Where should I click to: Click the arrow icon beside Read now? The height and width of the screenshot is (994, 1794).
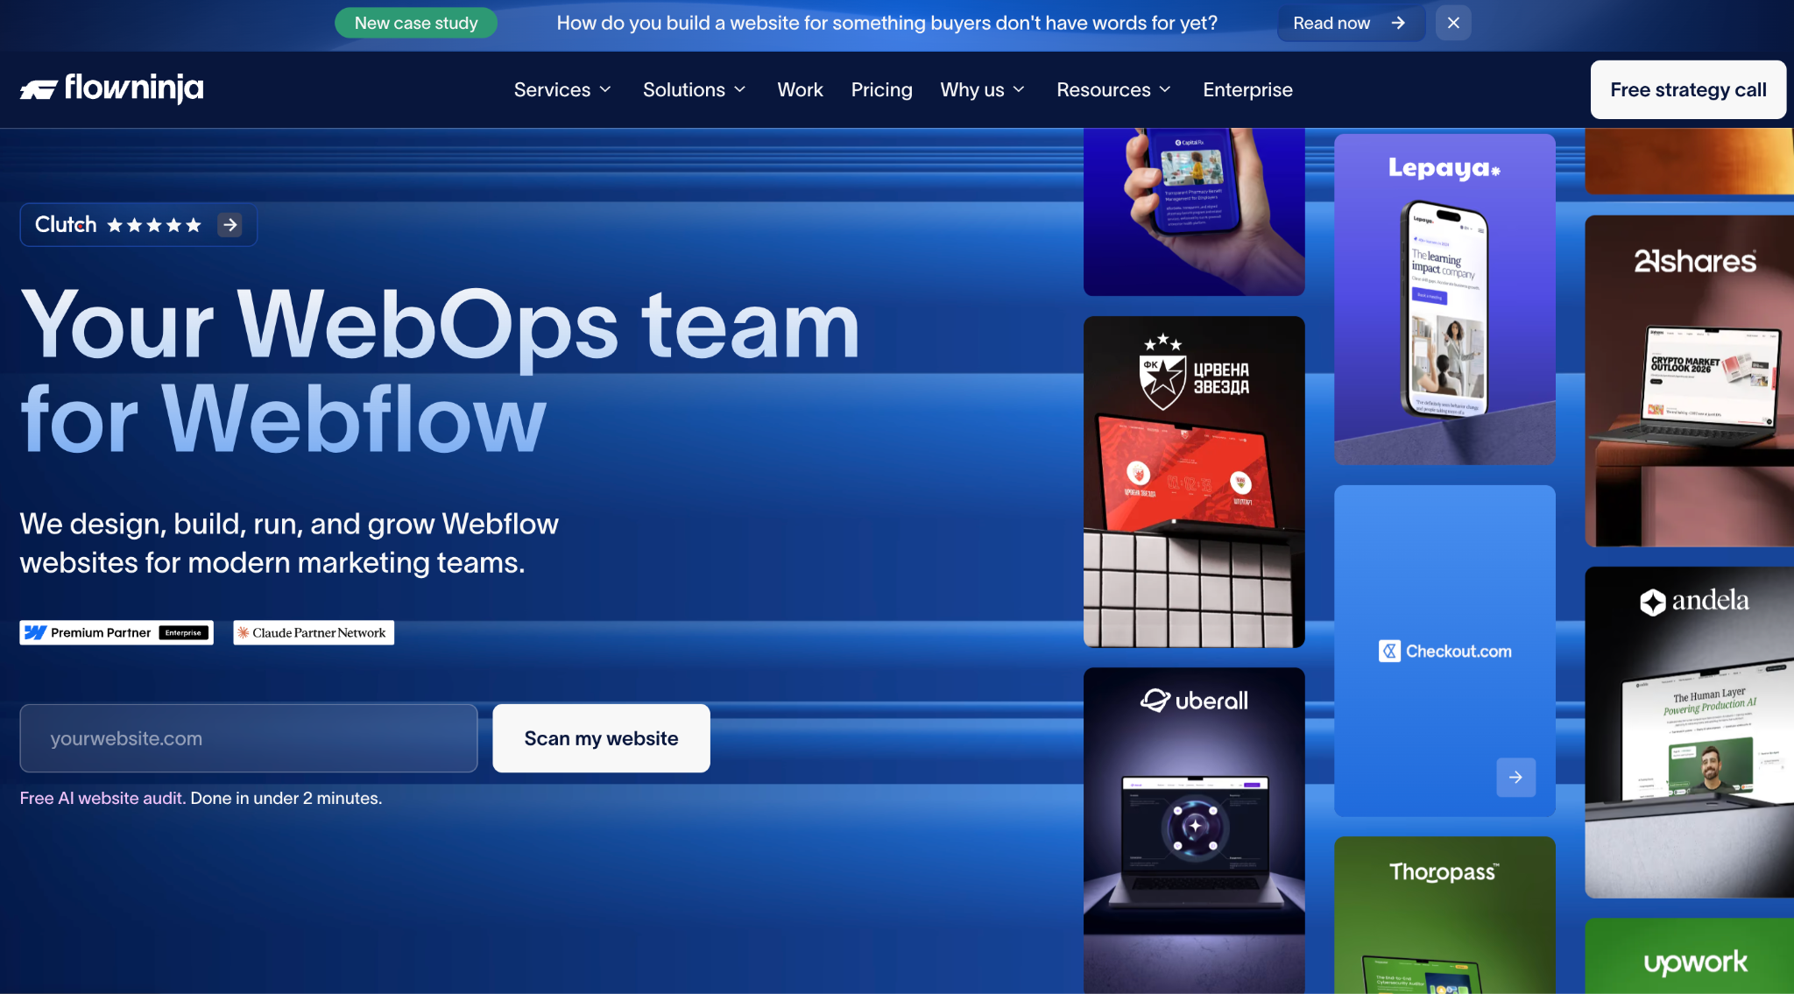coord(1398,23)
